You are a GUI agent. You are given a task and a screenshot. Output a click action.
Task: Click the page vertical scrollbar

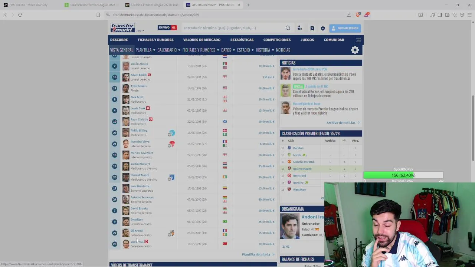tap(473, 128)
